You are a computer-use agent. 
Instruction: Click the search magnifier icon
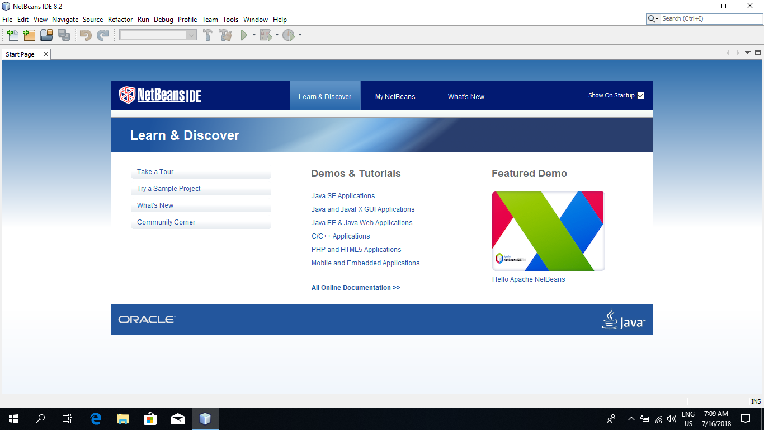tap(652, 19)
